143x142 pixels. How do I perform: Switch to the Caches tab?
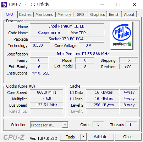click(25, 14)
